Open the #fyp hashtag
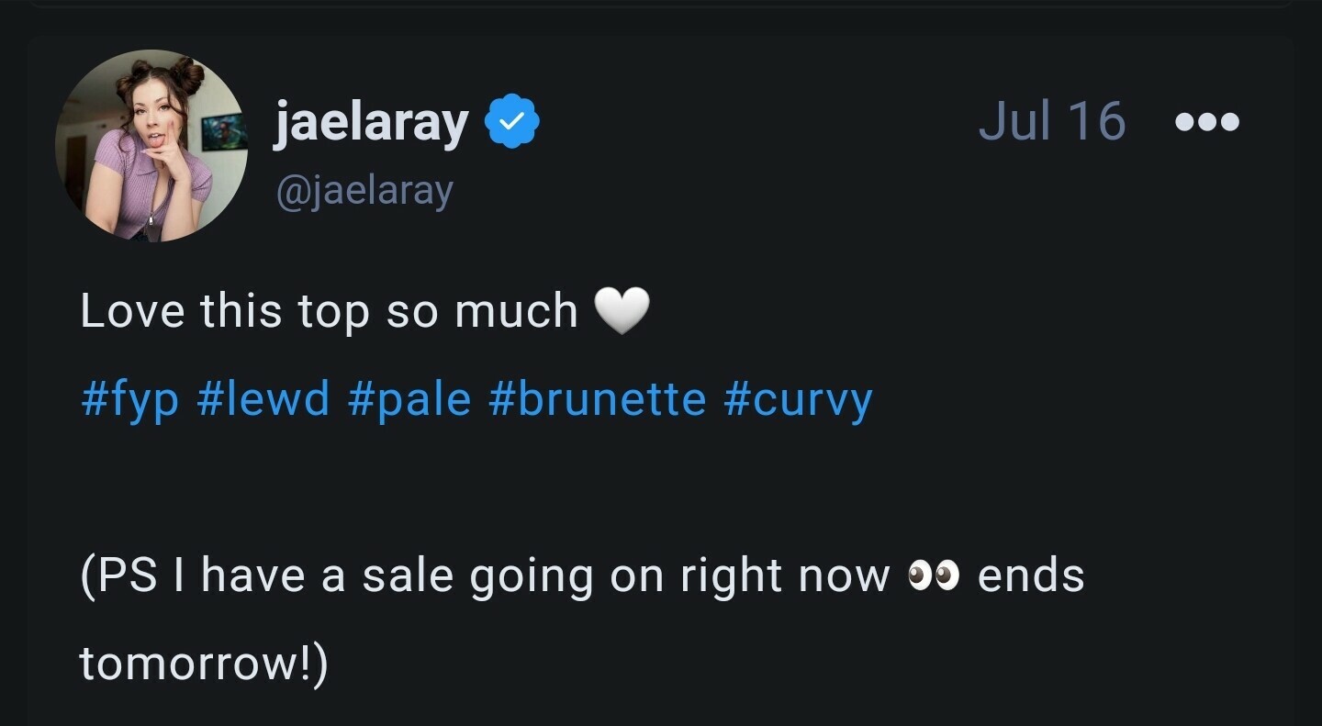 (x=129, y=399)
